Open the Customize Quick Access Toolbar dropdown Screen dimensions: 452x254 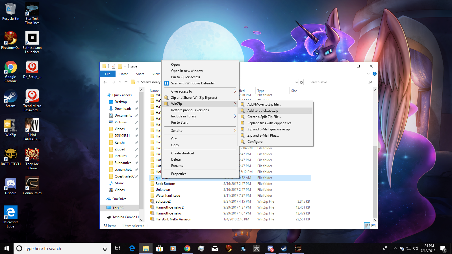point(125,67)
